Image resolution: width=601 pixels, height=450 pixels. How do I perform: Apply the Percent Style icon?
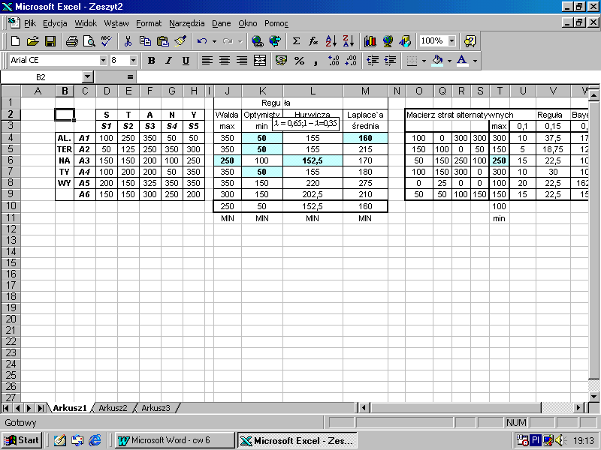coord(299,60)
